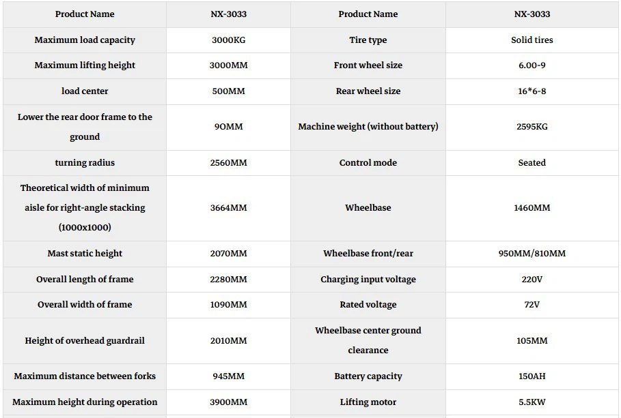Click the 950MM/810MM value cell

532,254
